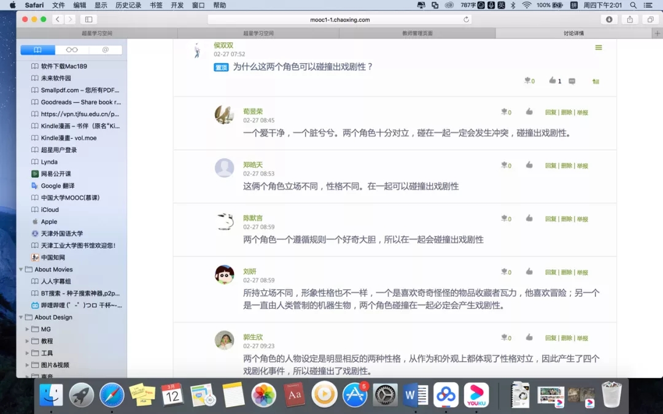Toggle the Bookmarks book icon in sidebar

[37, 50]
